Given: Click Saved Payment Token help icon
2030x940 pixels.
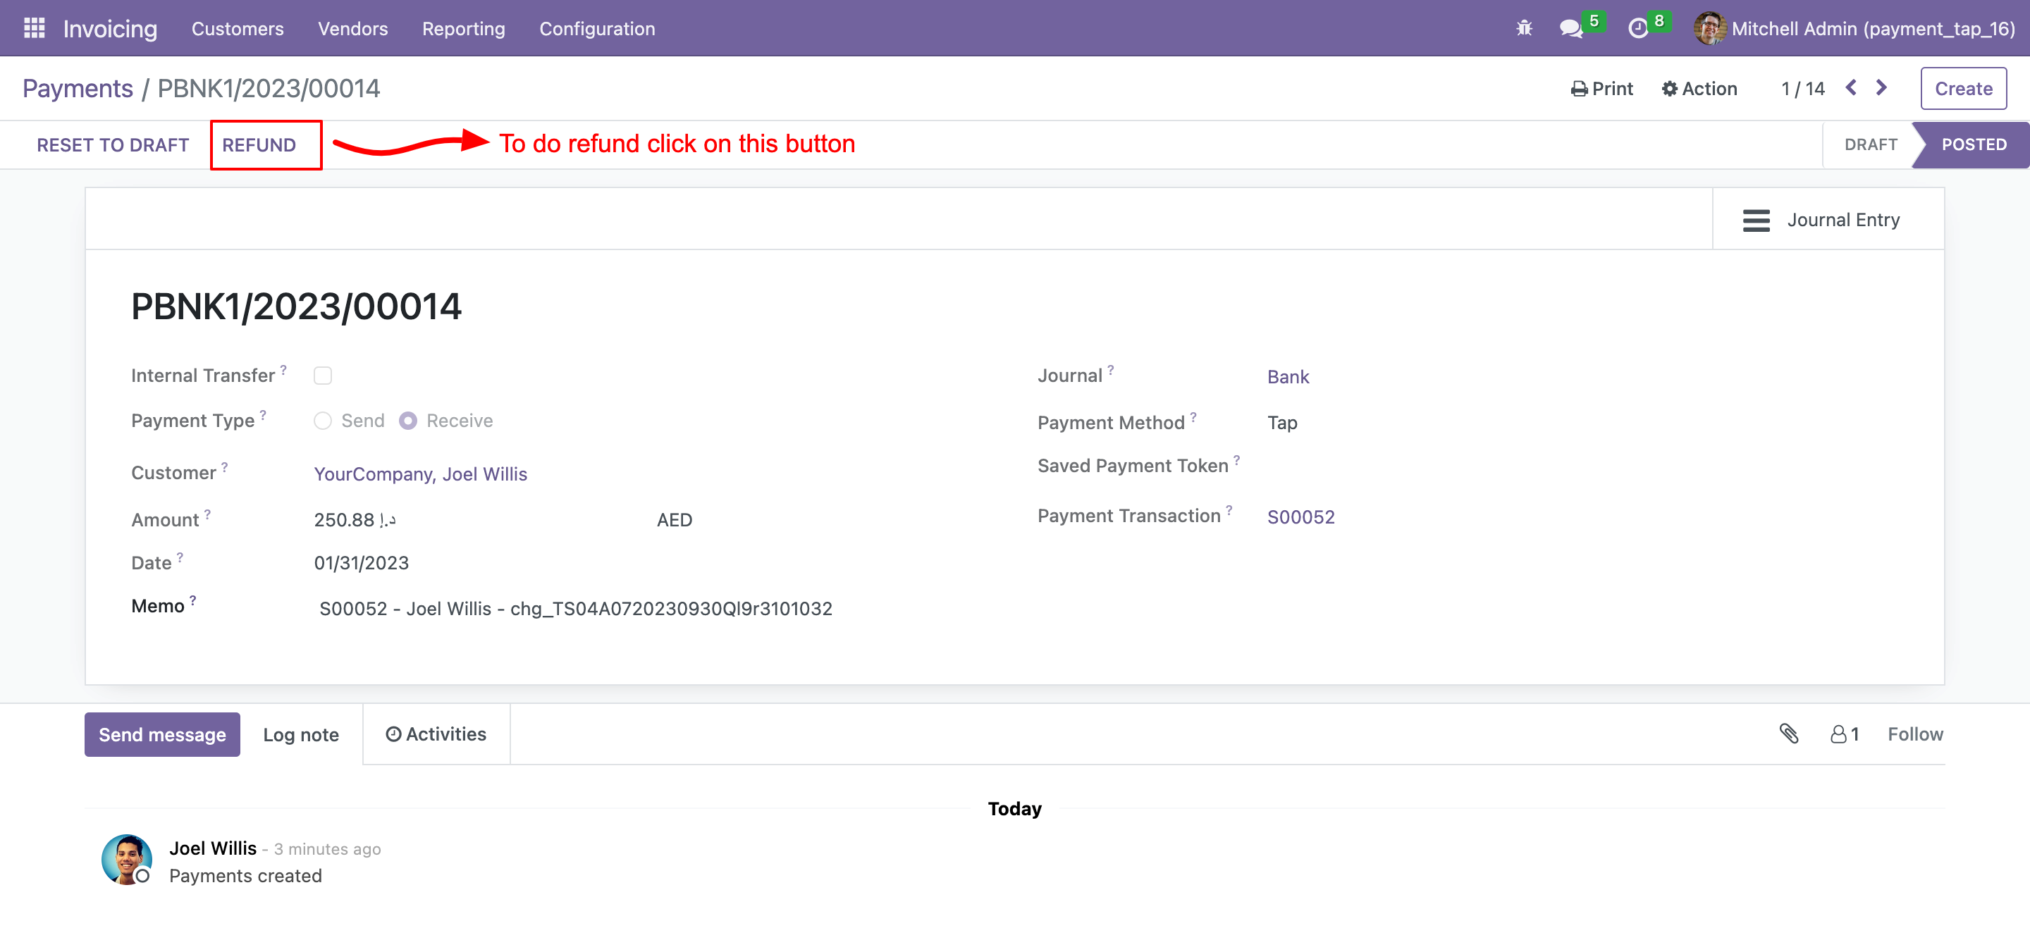Looking at the screenshot, I should click(x=1236, y=460).
